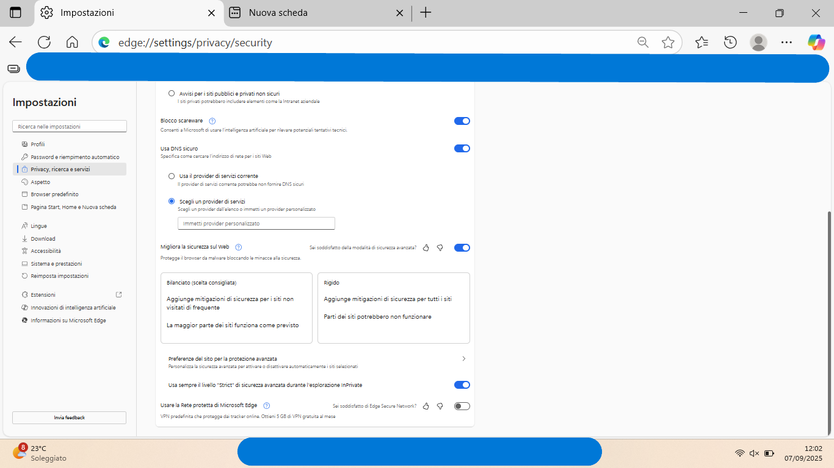Open the user profile avatar
Image resolution: width=834 pixels, height=468 pixels.
(758, 42)
